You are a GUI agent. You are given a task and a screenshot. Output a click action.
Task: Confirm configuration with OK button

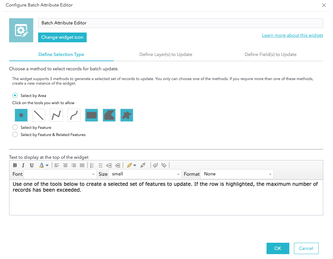coord(278,248)
